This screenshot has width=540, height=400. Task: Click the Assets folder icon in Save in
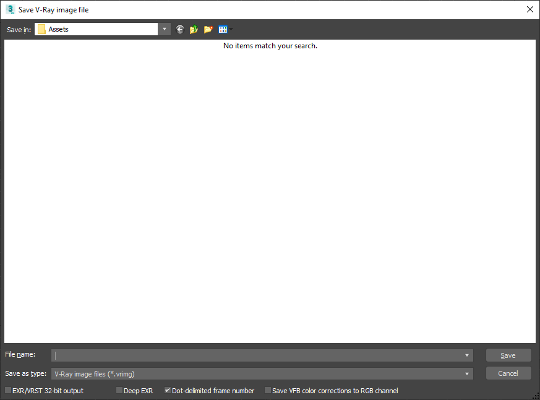click(42, 29)
